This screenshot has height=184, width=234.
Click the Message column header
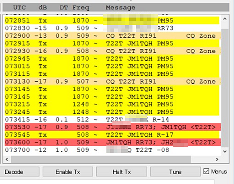tap(121, 8)
